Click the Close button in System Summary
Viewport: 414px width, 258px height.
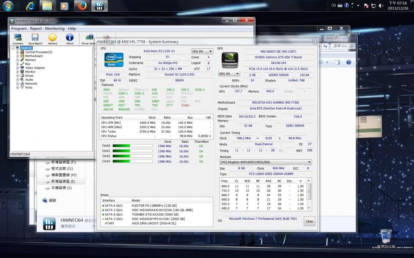point(309,221)
